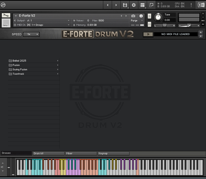Click the Memory 0.69 GB readout
Screen dimensions: 206x179
92,25
